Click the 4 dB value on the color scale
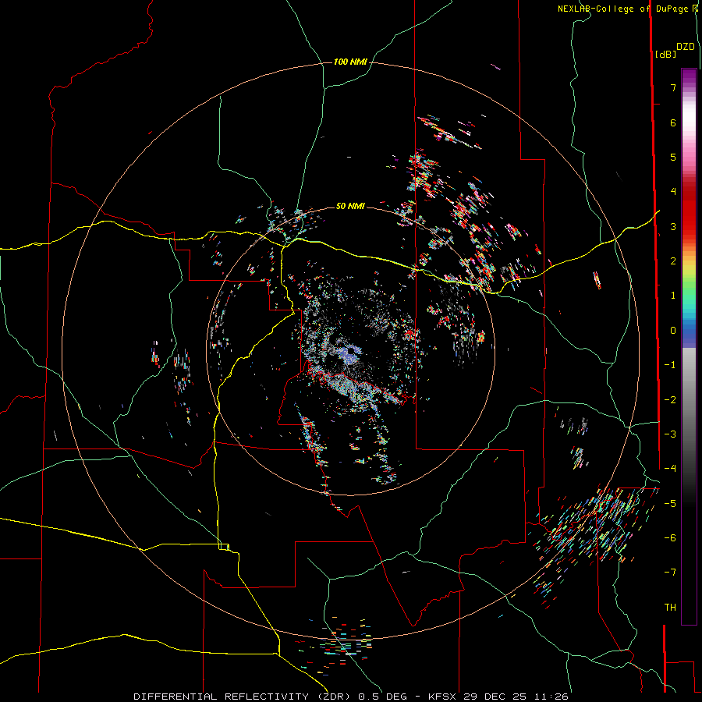Viewport: 702px width, 702px height. [x=673, y=192]
